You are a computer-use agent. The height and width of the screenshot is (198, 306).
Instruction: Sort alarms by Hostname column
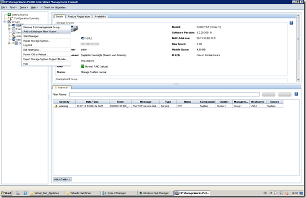pyautogui.click(x=258, y=101)
